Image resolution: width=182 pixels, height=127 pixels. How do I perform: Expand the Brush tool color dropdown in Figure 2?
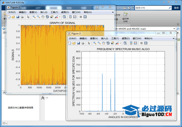120,43
